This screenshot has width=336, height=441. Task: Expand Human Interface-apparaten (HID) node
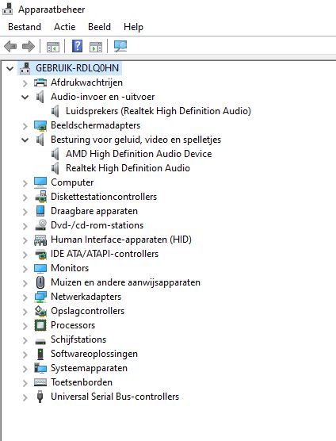click(x=25, y=240)
